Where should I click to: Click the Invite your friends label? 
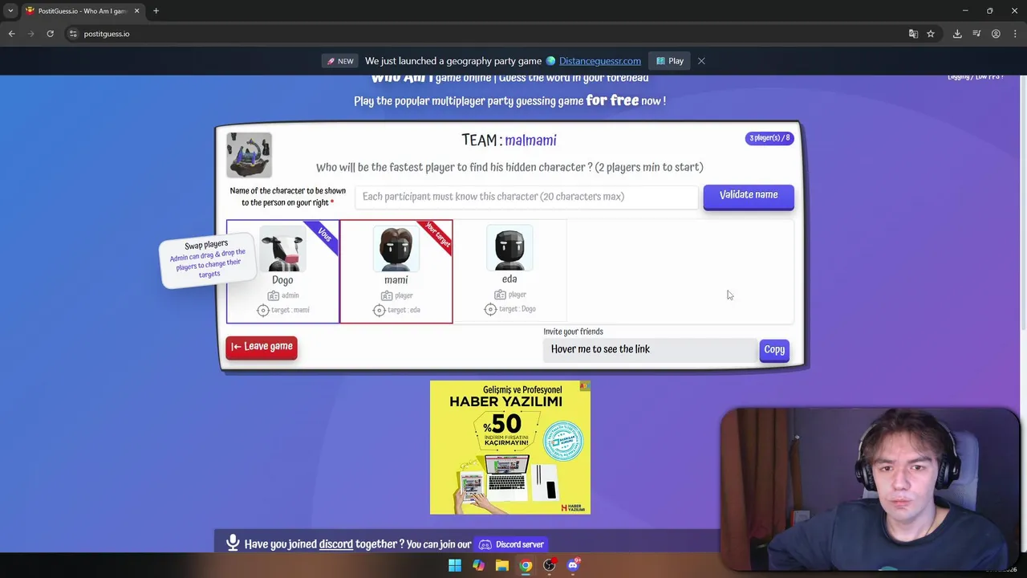[x=573, y=332]
